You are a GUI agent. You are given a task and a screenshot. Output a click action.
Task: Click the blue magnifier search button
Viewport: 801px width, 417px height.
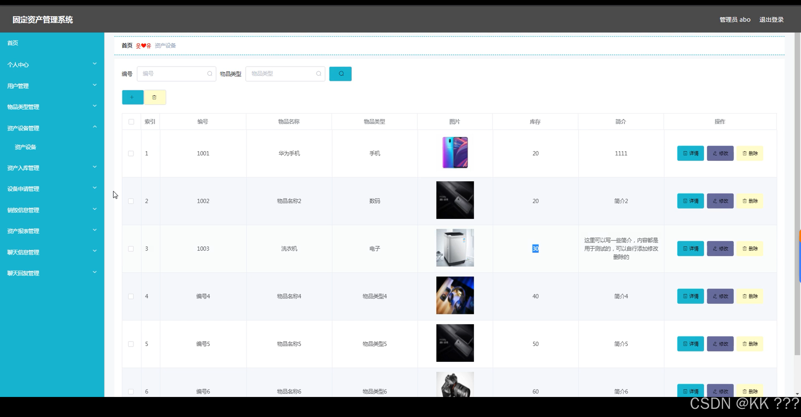point(340,74)
